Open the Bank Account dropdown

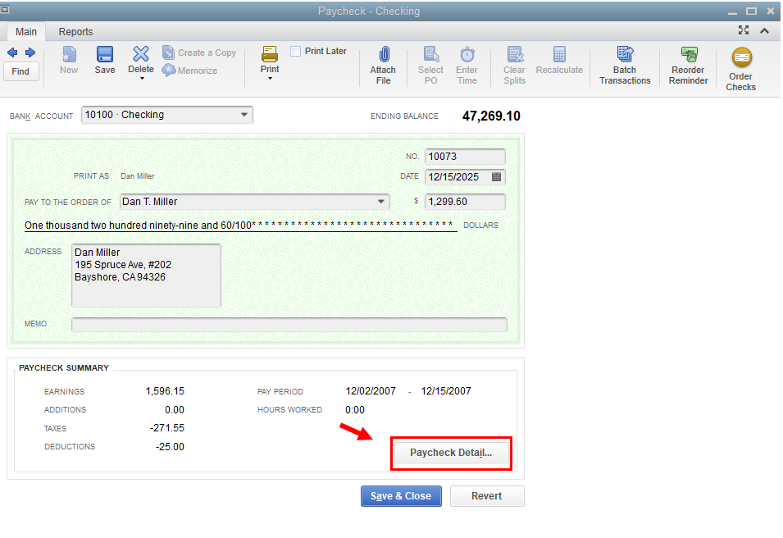pos(244,115)
